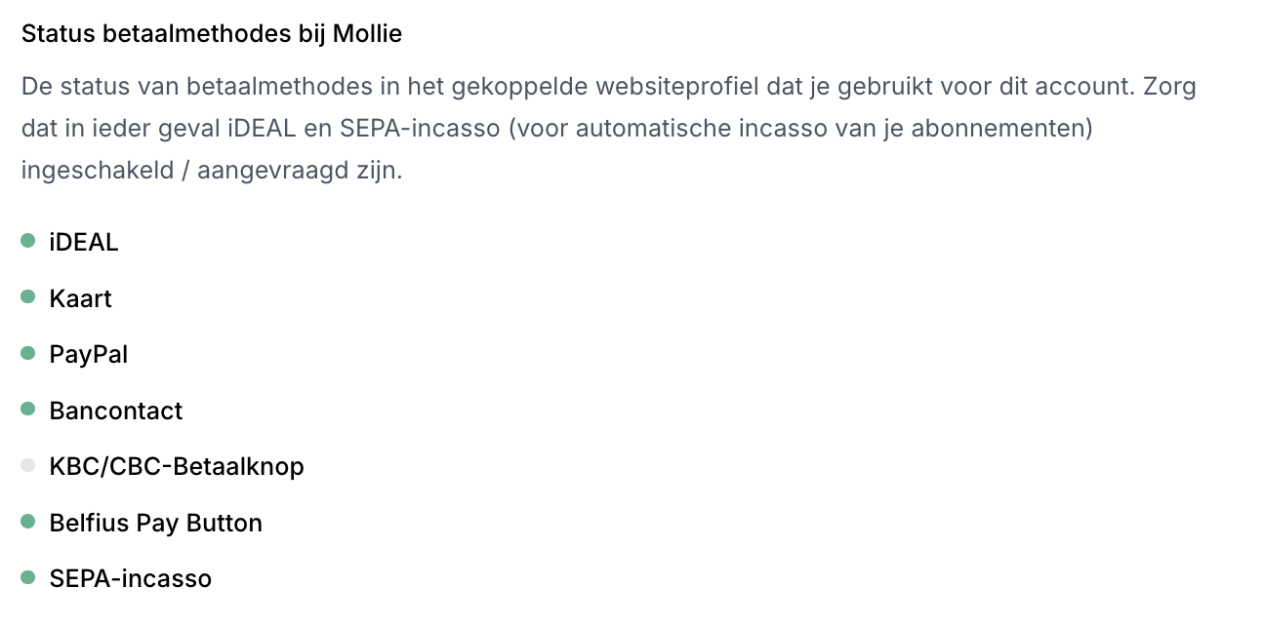Image resolution: width=1263 pixels, height=626 pixels.
Task: Select the Belfius Pay Button label
Action: point(156,524)
